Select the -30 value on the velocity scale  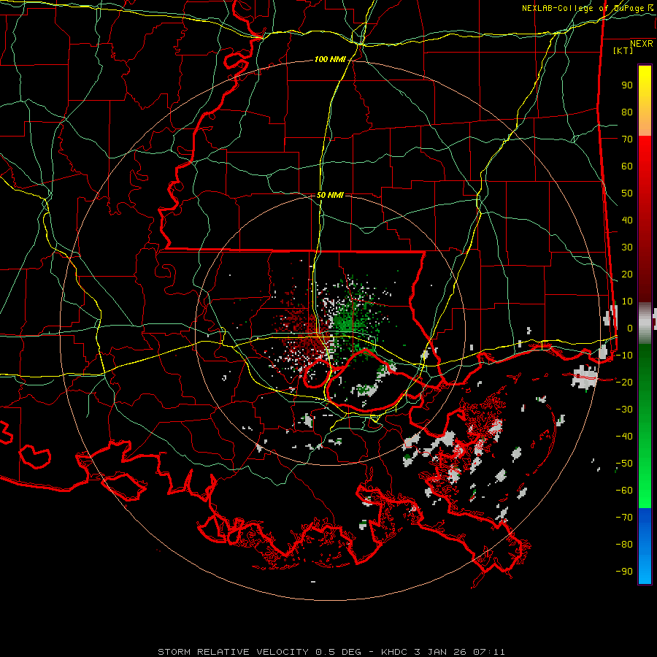click(624, 410)
